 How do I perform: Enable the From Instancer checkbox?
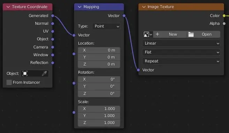coord(9,83)
